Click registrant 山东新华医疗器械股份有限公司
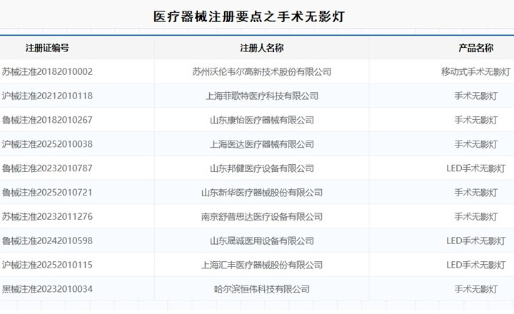514x314 pixels. tap(261, 193)
